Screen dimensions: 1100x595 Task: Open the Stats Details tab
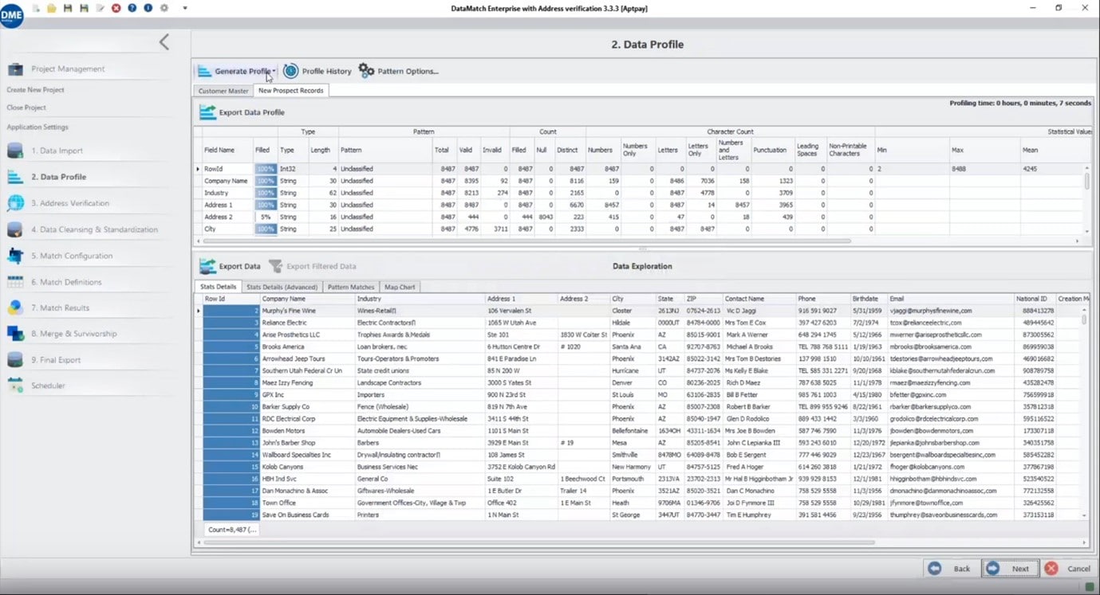pos(219,287)
